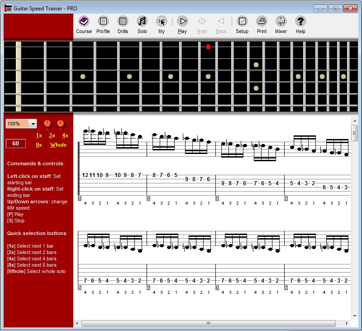Image resolution: width=362 pixels, height=331 pixels.
Task: Click the horizontal scrollbar left arrow
Action: (x=77, y=323)
